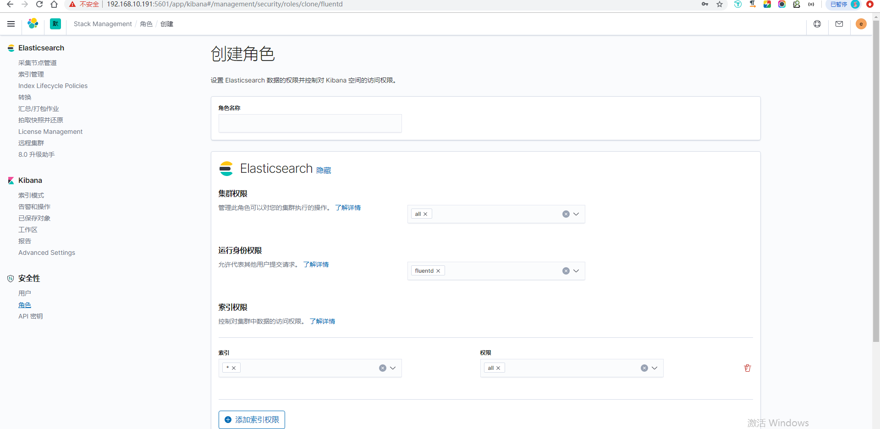Delete the index privilege row
Viewport: 880px width, 429px height.
point(748,368)
